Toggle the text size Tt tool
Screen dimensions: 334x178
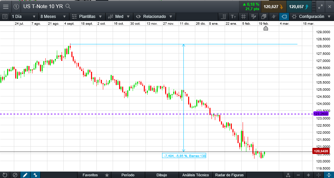[233, 17]
